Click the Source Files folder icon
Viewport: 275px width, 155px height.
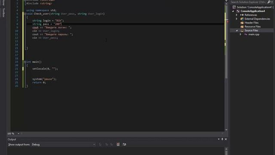[242, 31]
